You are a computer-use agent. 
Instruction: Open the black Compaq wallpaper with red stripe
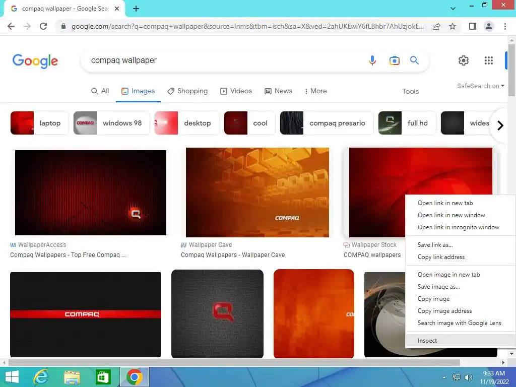[x=86, y=314]
